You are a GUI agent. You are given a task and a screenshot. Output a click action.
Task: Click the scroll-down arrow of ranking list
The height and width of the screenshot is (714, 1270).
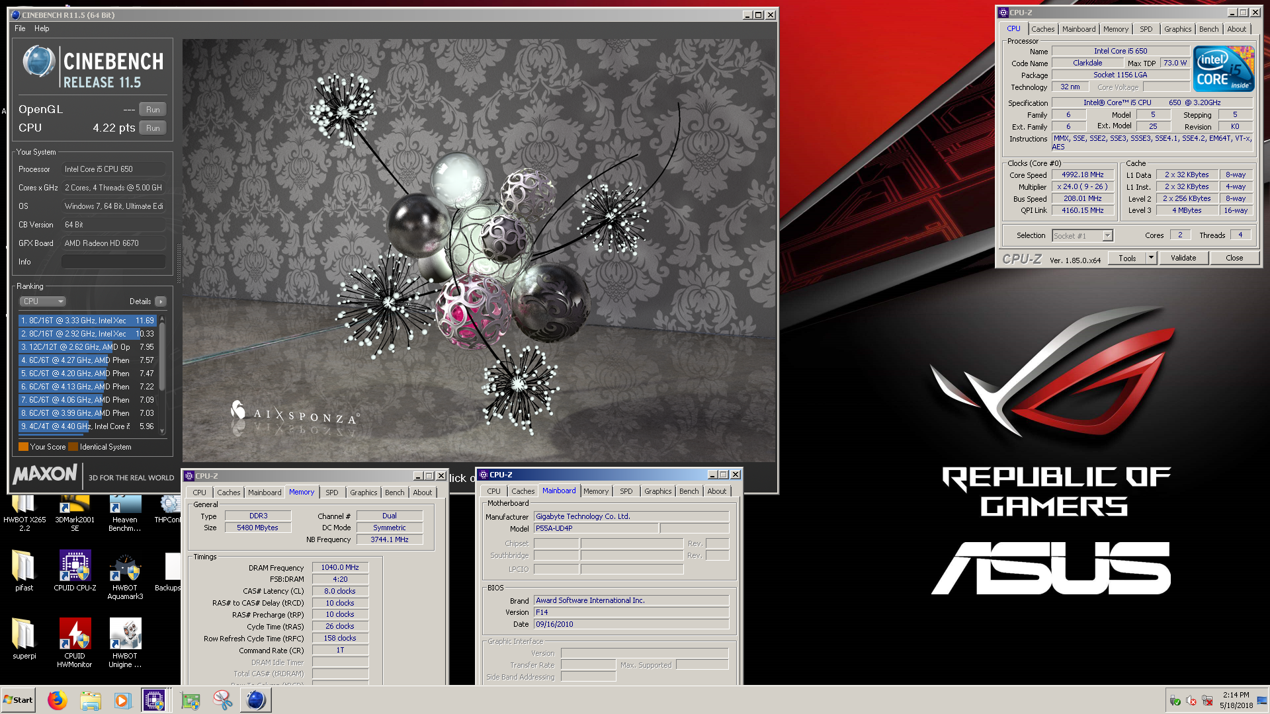162,431
